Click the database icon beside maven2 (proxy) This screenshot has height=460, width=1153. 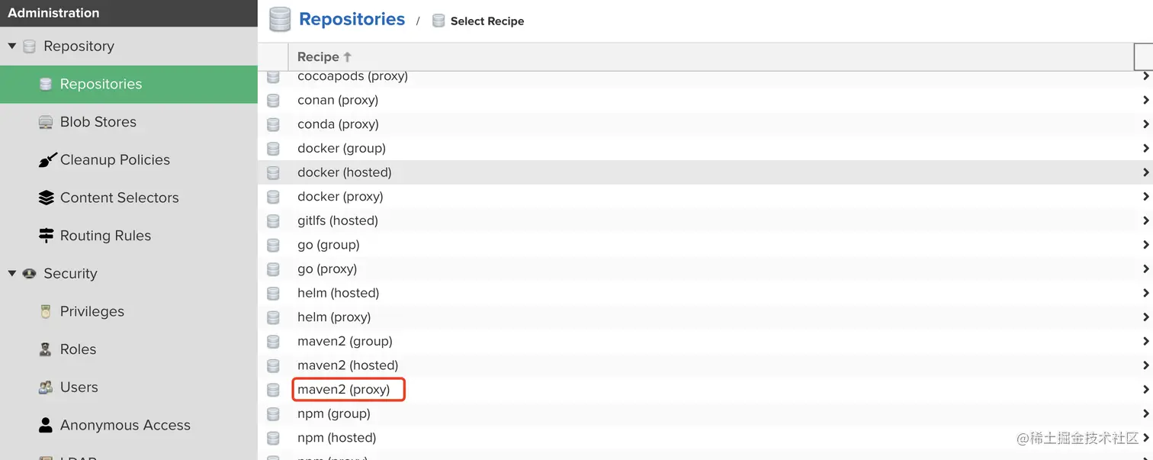(273, 390)
